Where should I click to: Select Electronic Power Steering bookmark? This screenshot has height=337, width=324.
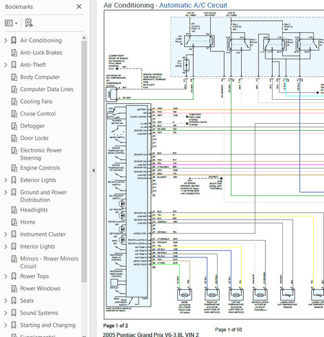41,154
